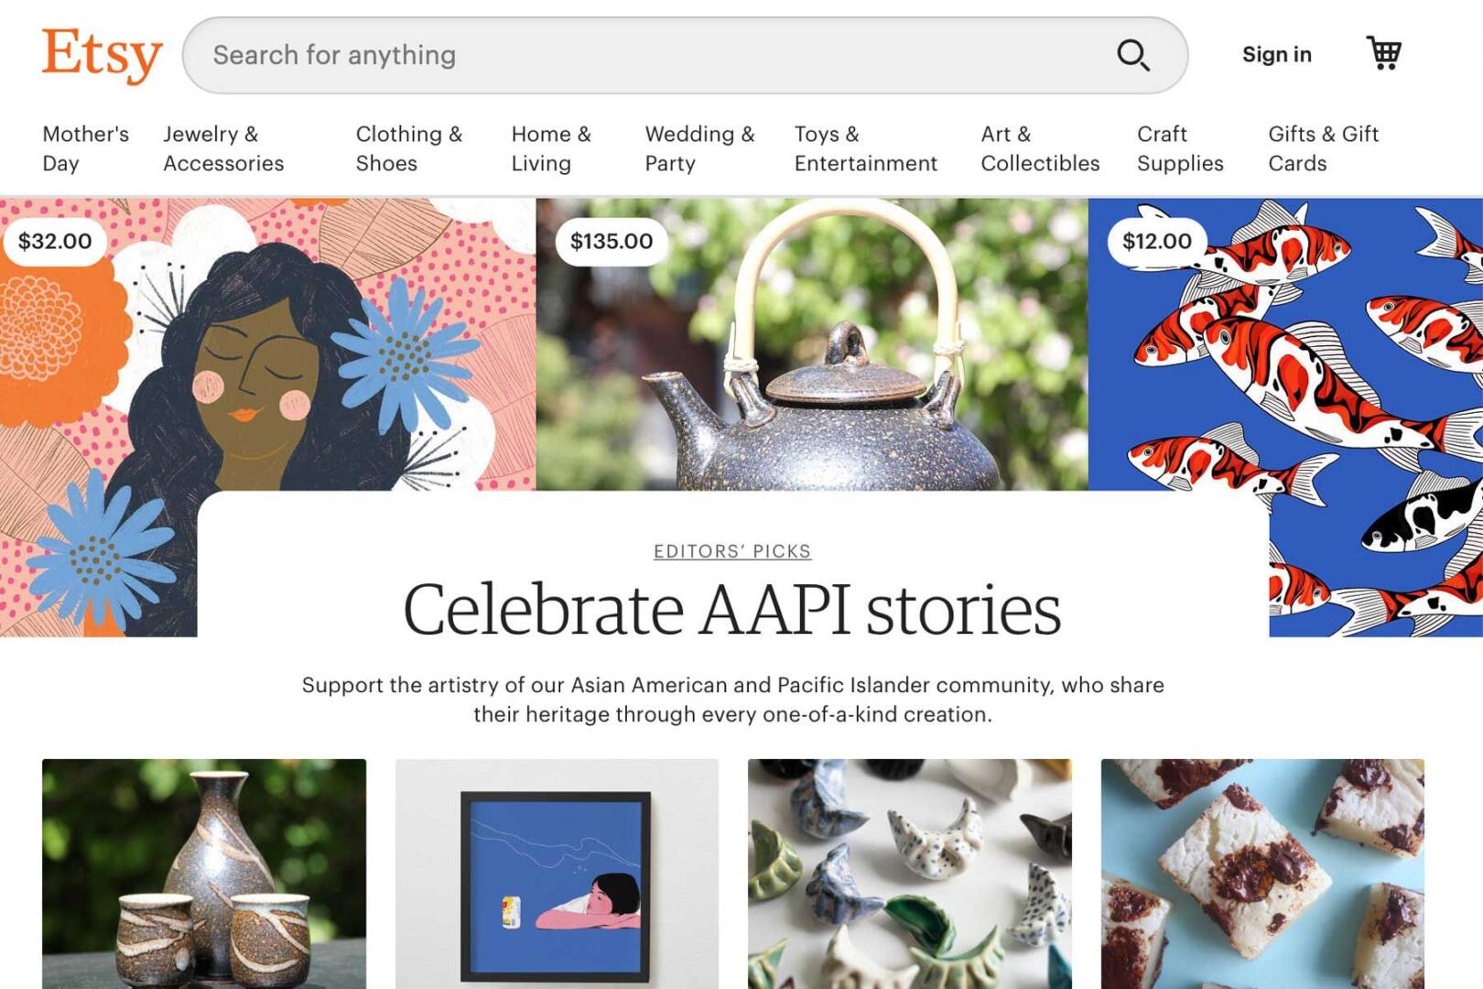This screenshot has width=1483, height=989.
Task: Open Jewelry & Accessories menu
Action: click(223, 148)
